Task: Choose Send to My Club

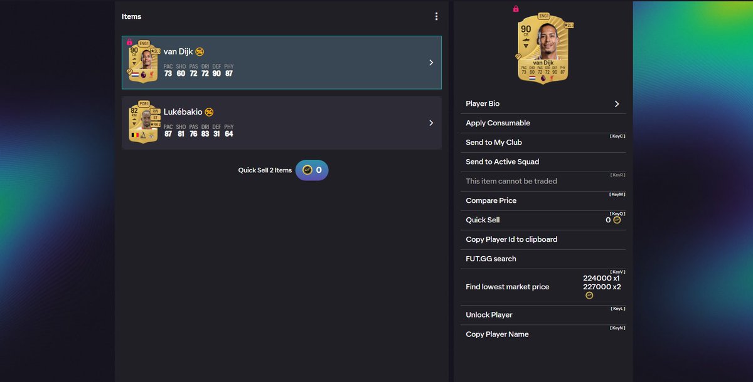Action: [542, 142]
